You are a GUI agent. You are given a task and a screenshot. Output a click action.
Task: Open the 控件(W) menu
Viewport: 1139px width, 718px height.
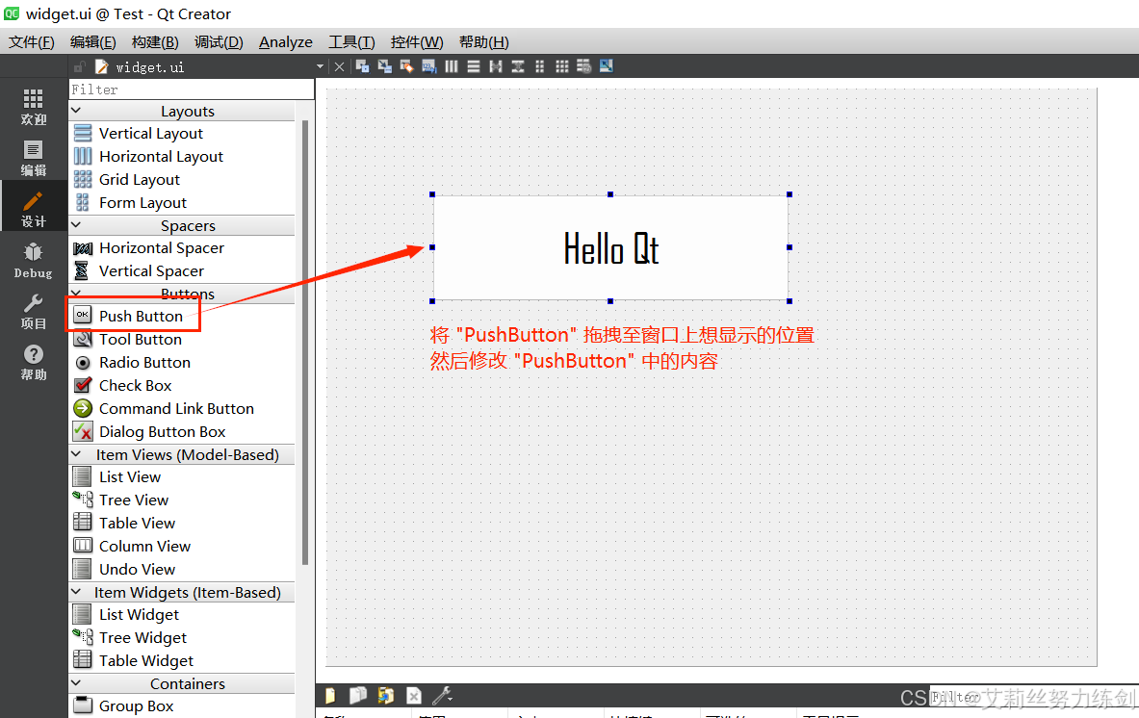click(417, 42)
